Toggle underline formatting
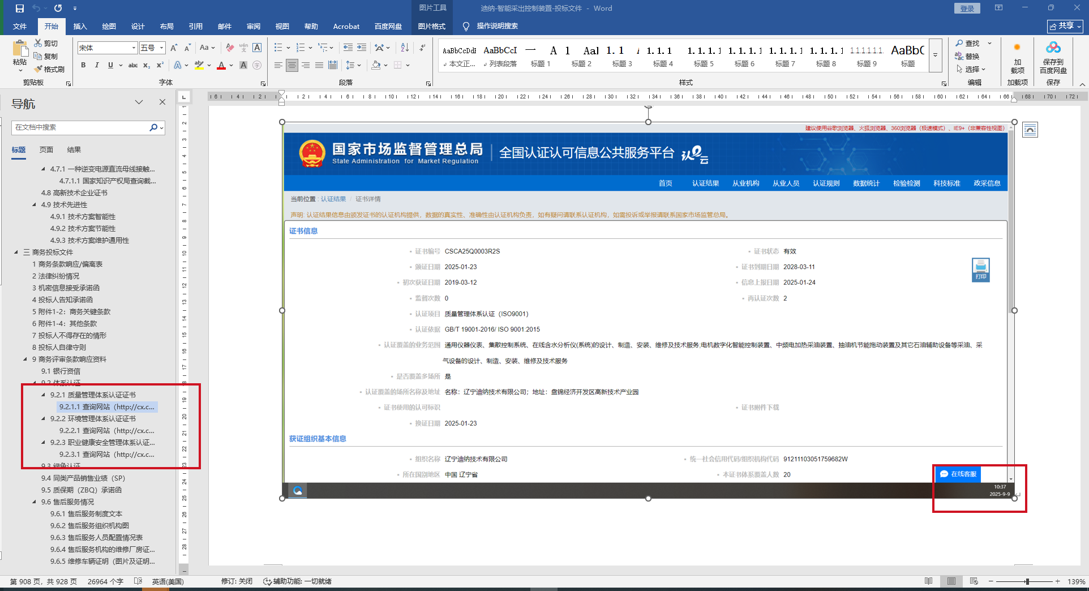Screen dimensions: 1089x591 pos(110,66)
